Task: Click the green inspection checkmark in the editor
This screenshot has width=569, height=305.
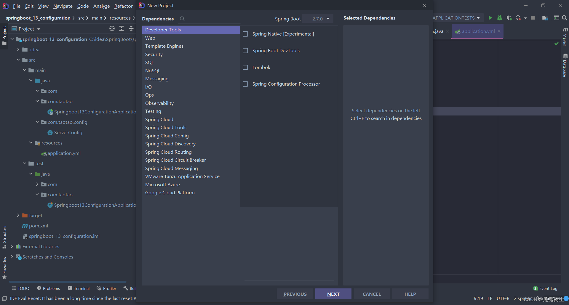Action: pos(557,44)
